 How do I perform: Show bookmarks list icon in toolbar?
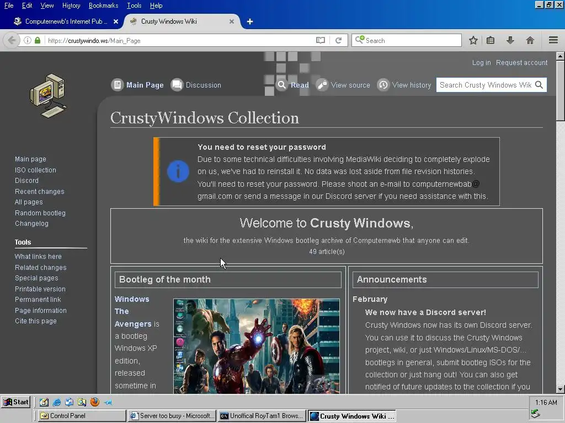[491, 40]
